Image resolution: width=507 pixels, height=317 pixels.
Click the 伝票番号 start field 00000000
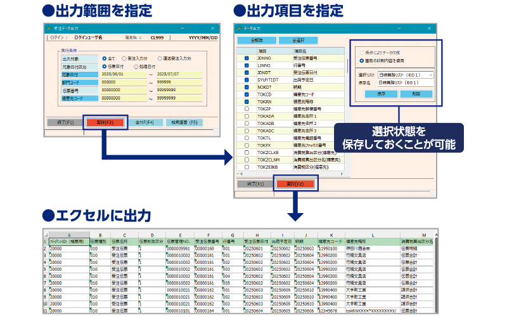tap(124, 90)
